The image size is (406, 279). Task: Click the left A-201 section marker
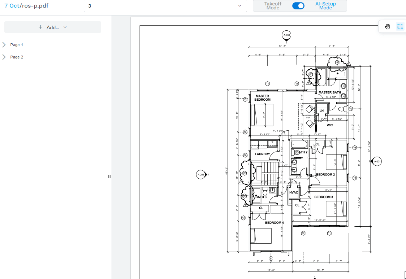tap(201, 175)
